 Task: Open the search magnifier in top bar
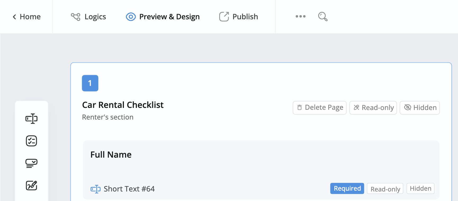pyautogui.click(x=323, y=17)
